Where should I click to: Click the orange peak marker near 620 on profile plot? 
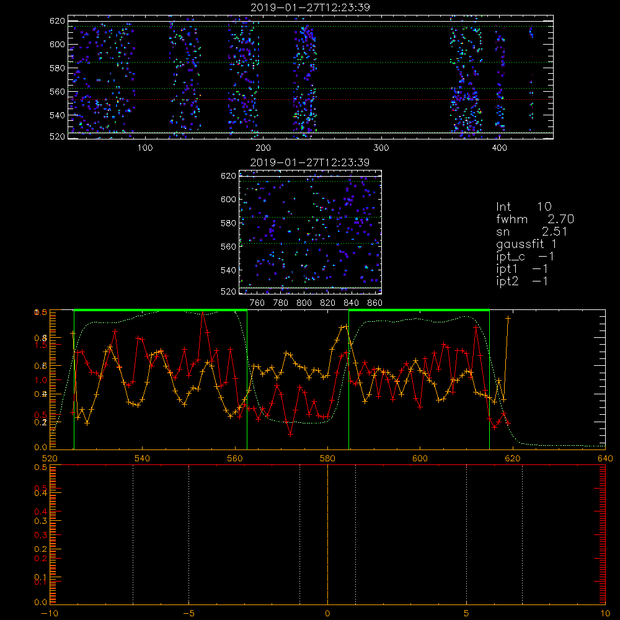tap(508, 318)
